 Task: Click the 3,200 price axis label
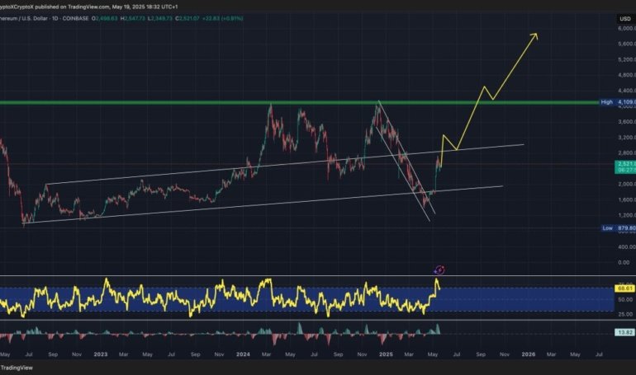627,138
